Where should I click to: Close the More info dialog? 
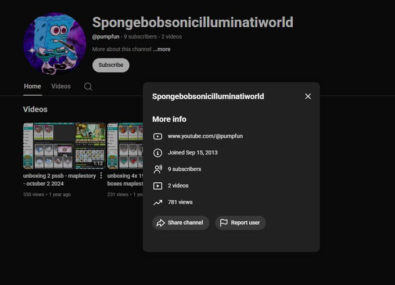[308, 96]
